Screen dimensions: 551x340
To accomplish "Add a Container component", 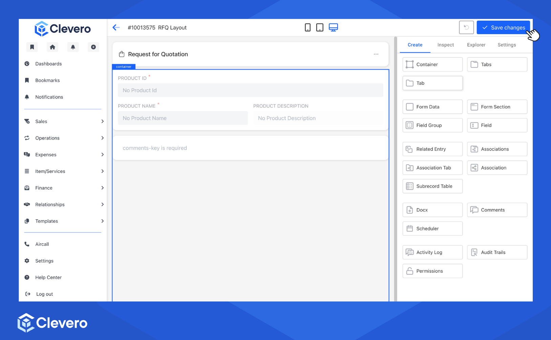I will coord(432,65).
